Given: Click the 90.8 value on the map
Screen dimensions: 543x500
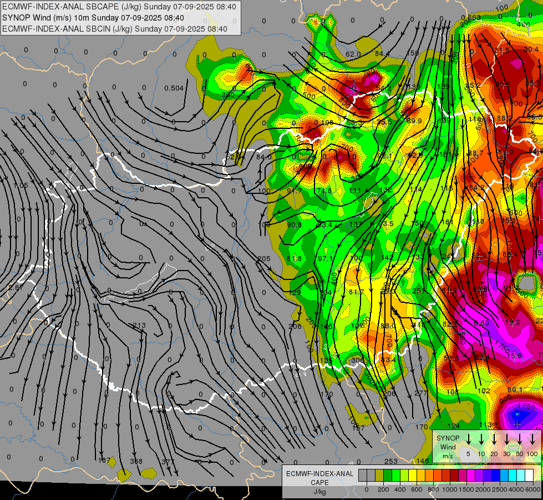Looking at the screenshot, I should (294, 224).
